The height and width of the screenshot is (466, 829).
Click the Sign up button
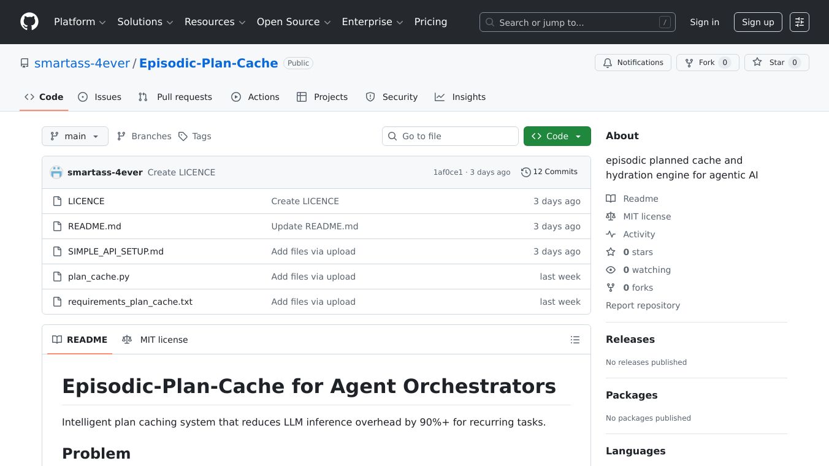758,22
